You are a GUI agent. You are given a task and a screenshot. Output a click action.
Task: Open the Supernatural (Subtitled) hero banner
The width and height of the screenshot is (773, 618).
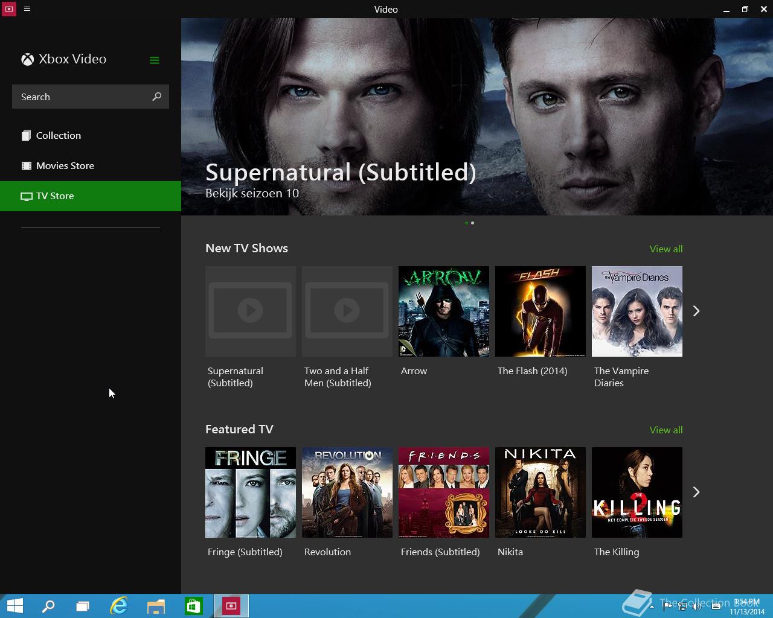tap(477, 116)
